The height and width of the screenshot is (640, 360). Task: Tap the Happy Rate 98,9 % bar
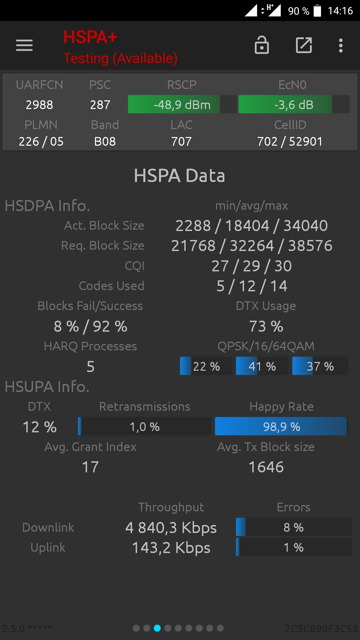click(x=282, y=426)
